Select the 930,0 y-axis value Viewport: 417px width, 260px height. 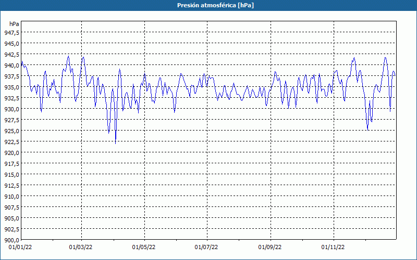coord(11,109)
